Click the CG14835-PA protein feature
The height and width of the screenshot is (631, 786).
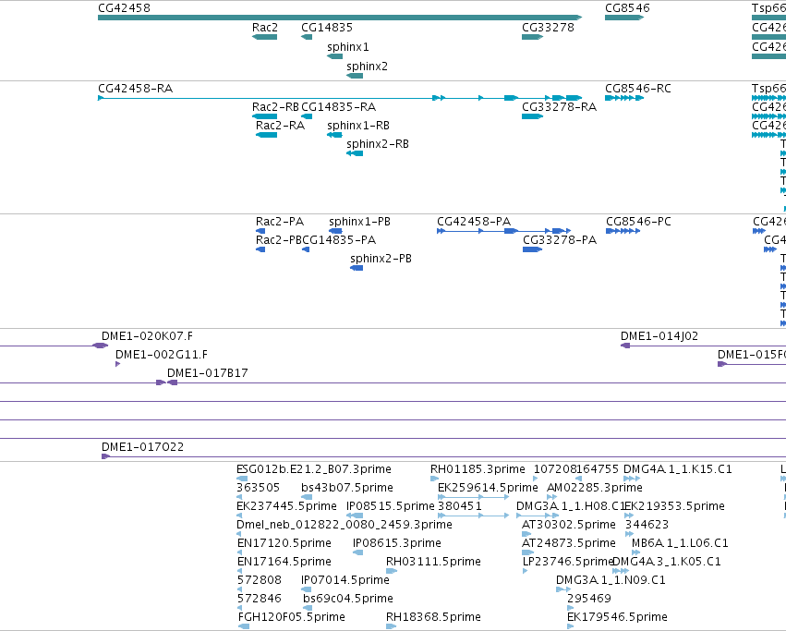(306, 249)
